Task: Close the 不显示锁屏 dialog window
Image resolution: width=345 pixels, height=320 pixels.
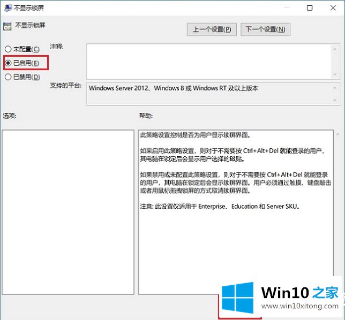Action: [x=333, y=8]
